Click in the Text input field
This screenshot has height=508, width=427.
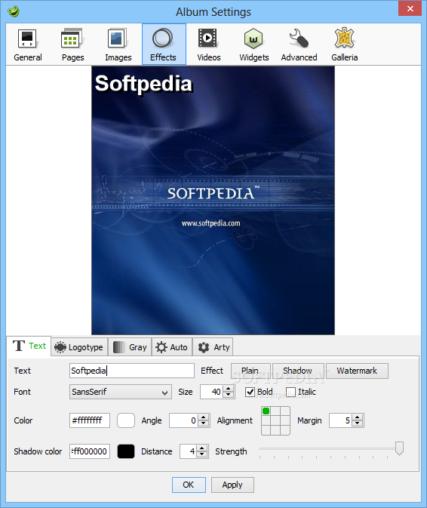pos(132,371)
